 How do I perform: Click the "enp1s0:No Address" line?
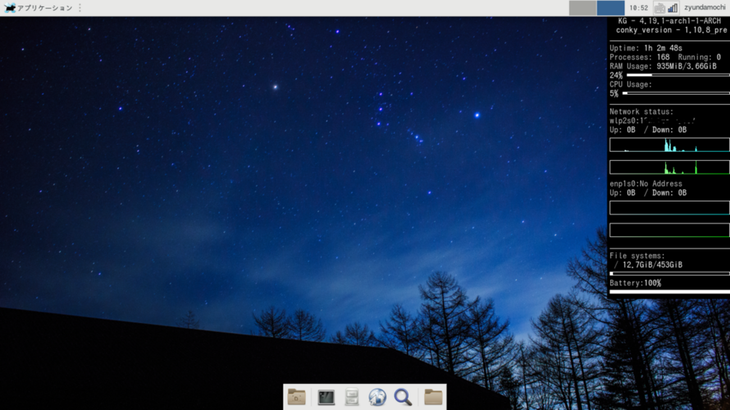pyautogui.click(x=646, y=183)
